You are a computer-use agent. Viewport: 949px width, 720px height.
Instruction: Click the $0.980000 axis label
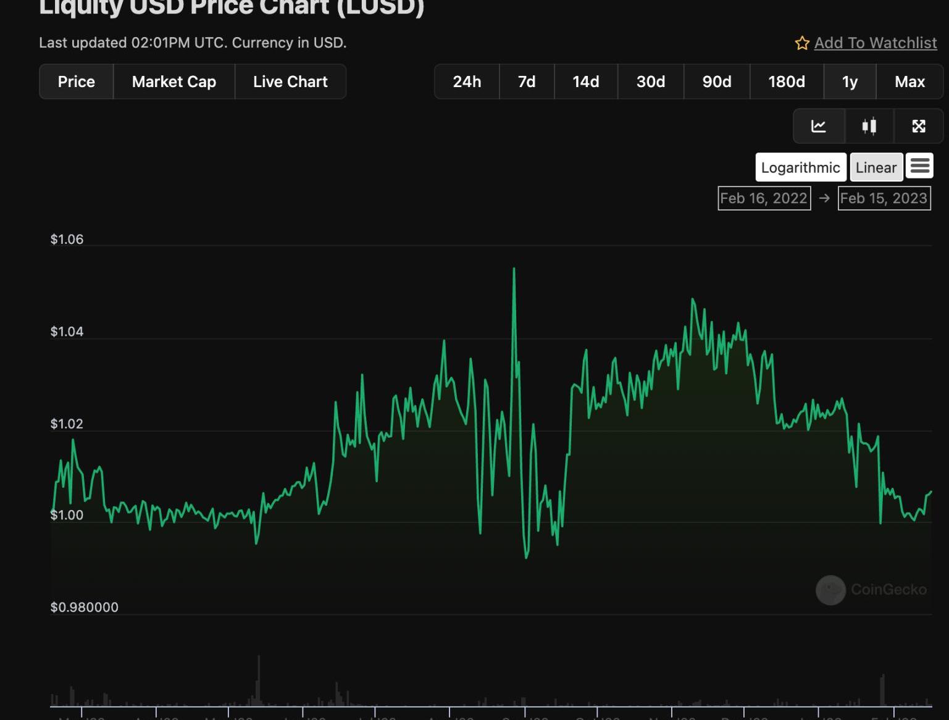[x=84, y=607]
